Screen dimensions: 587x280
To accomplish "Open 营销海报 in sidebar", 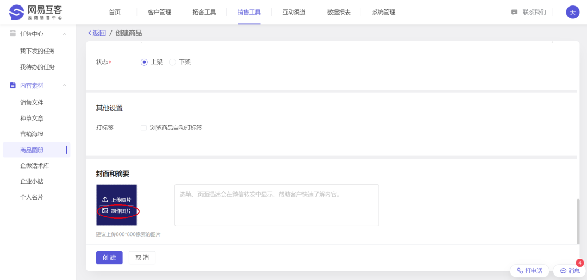I will coord(32,134).
